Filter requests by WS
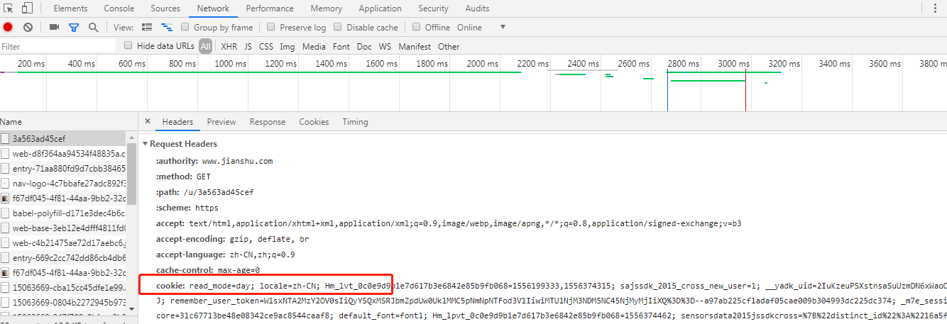 click(x=385, y=46)
